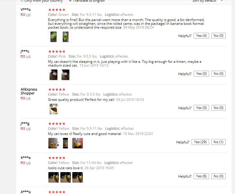Open first cat photo in K***e review
235x194 pixels.
(54, 177)
